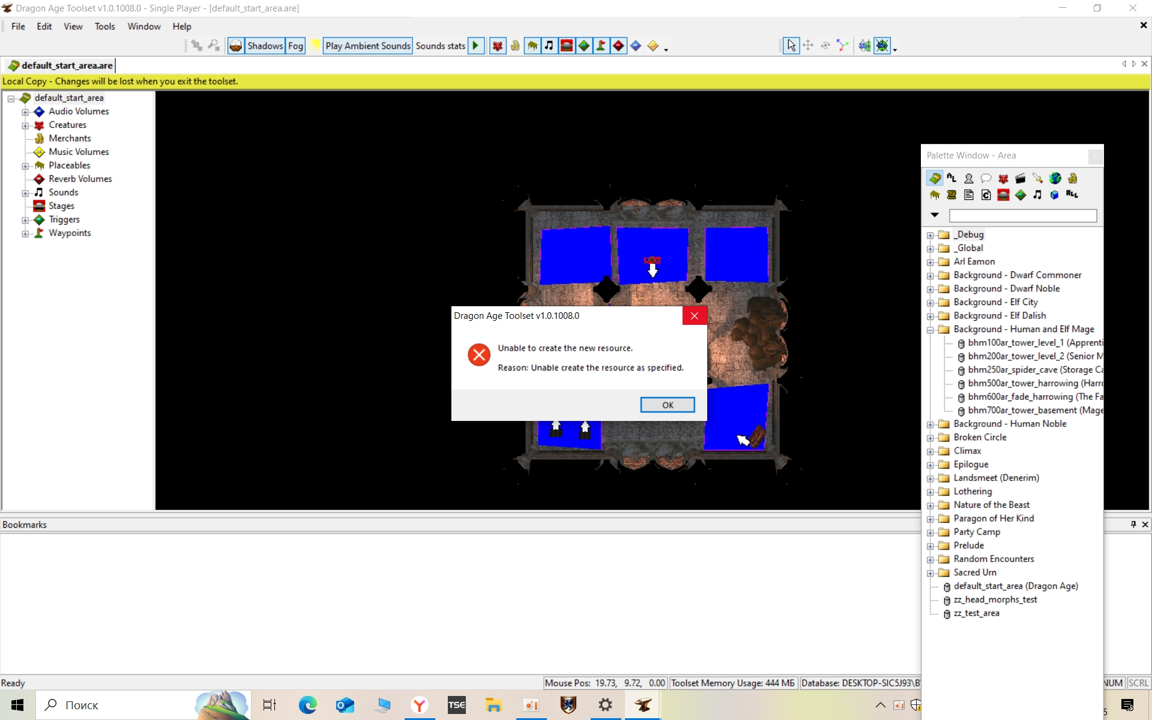Click the zoom magnifier toolbar icon
The height and width of the screenshot is (720, 1152).
(x=214, y=46)
